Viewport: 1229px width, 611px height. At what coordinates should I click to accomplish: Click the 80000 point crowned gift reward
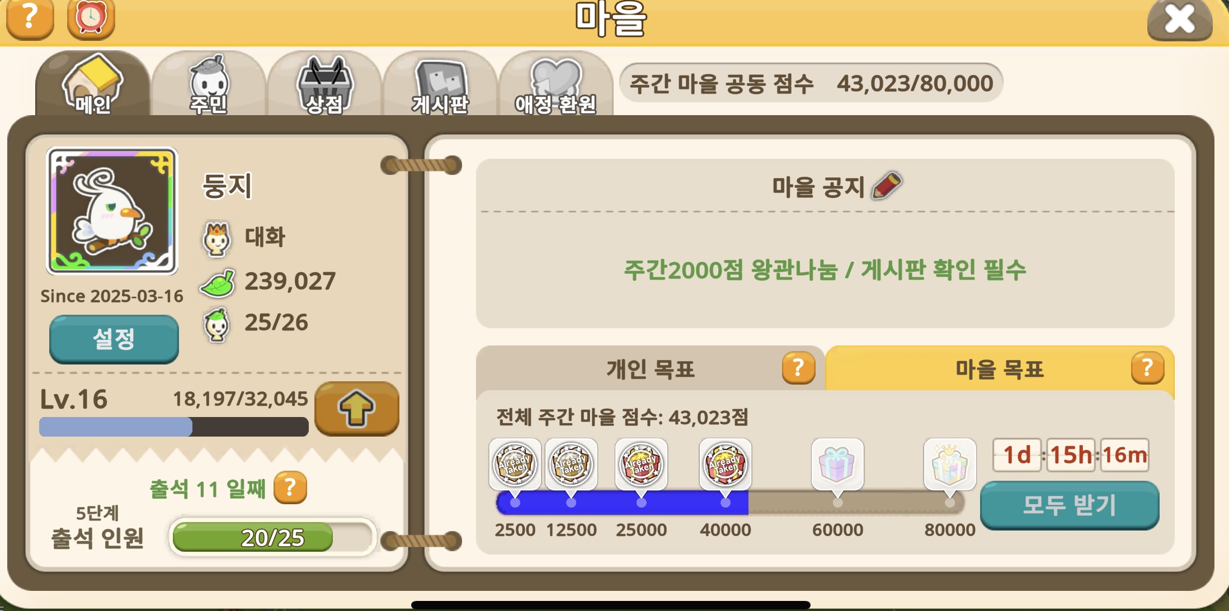click(950, 465)
